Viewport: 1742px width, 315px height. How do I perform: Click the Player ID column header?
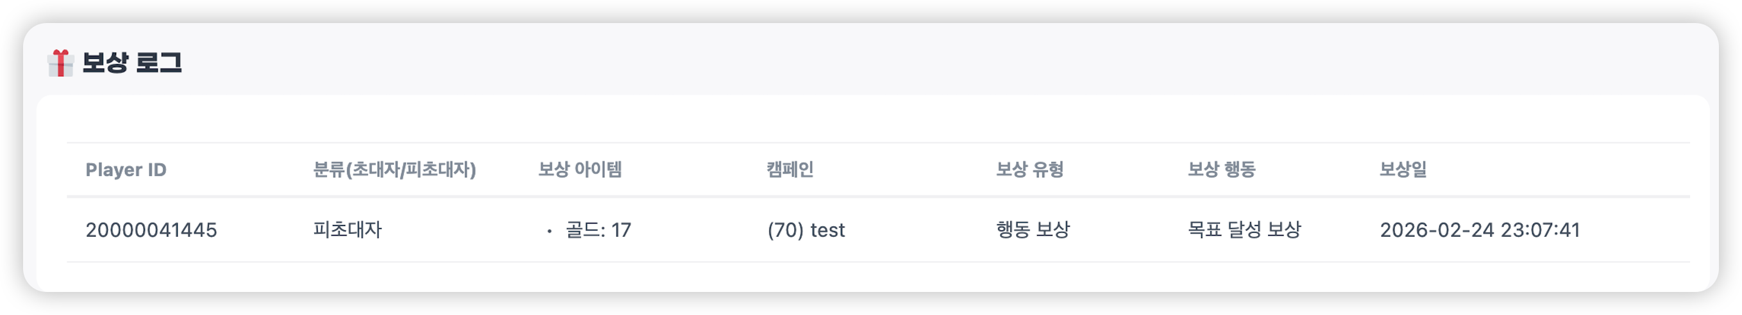[x=126, y=170]
